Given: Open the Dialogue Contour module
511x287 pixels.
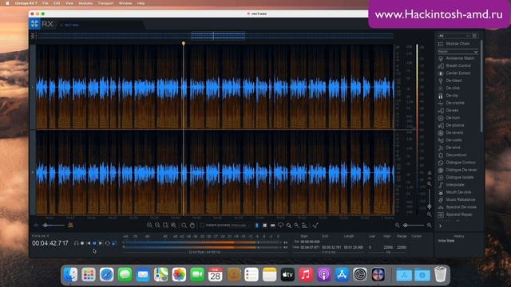Looking at the screenshot, I should coord(456,163).
